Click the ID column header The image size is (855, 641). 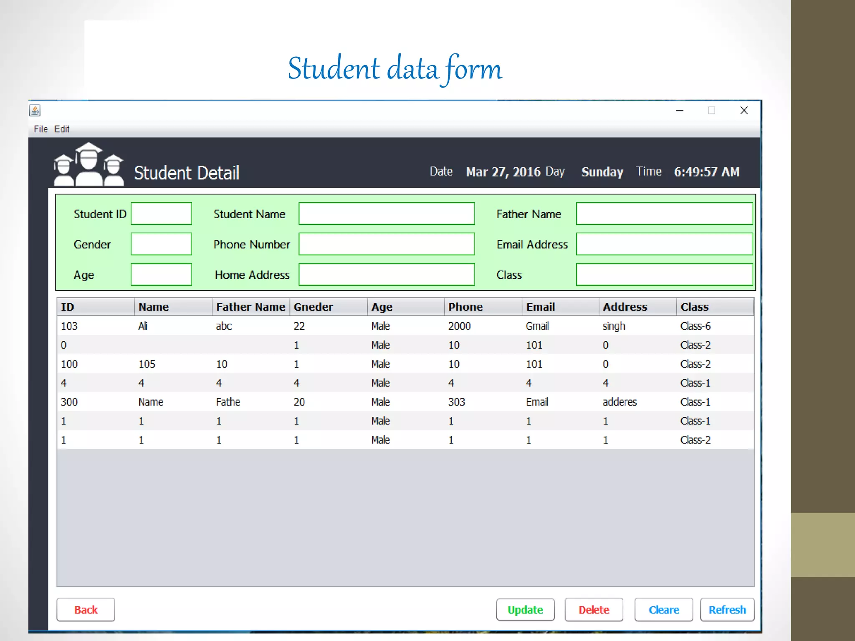[x=96, y=307]
